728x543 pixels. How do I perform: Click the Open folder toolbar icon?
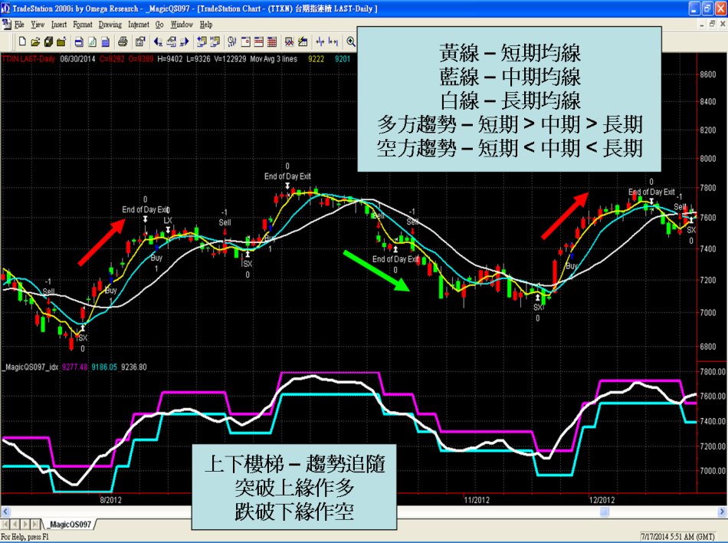click(x=35, y=41)
